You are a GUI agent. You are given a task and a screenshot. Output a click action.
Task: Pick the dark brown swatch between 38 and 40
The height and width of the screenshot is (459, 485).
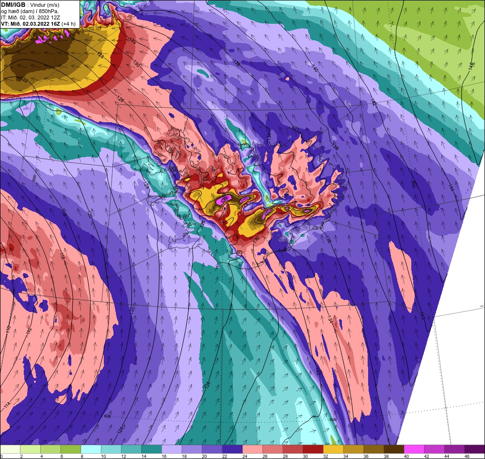[394, 449]
